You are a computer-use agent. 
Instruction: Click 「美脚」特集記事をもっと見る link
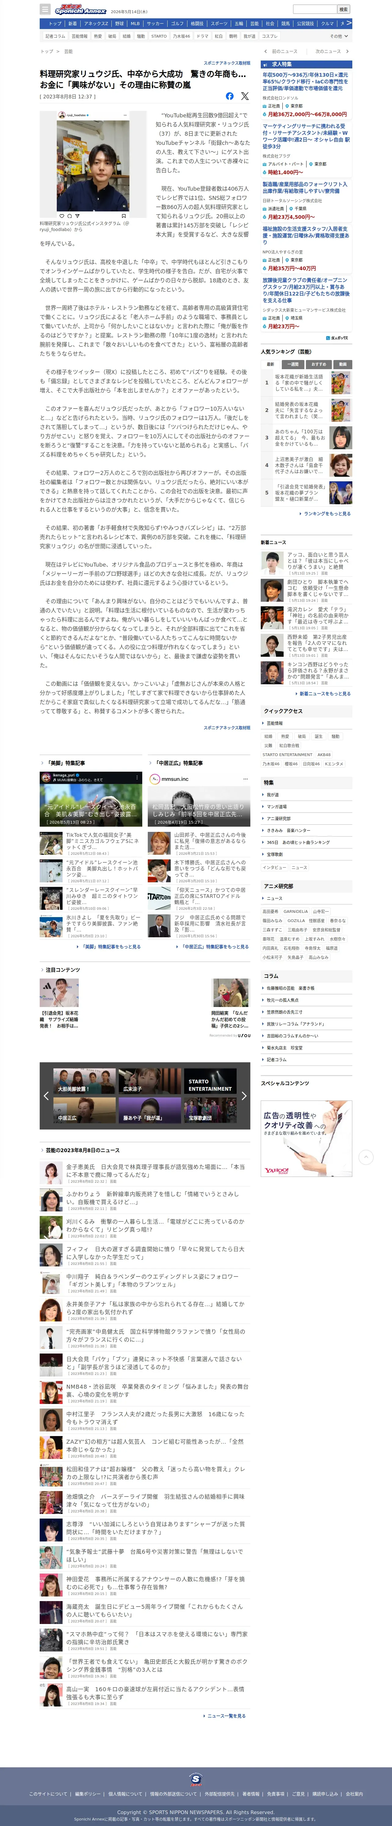coord(110,946)
